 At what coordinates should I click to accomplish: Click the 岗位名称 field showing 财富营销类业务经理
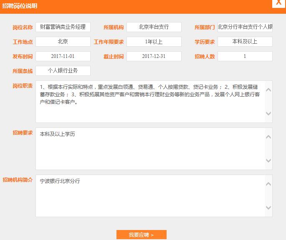[x=63, y=27]
